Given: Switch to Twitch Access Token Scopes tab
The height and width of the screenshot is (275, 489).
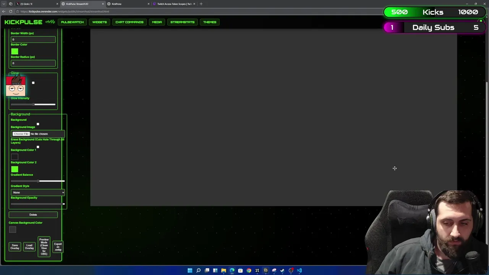Looking at the screenshot, I should [174, 4].
